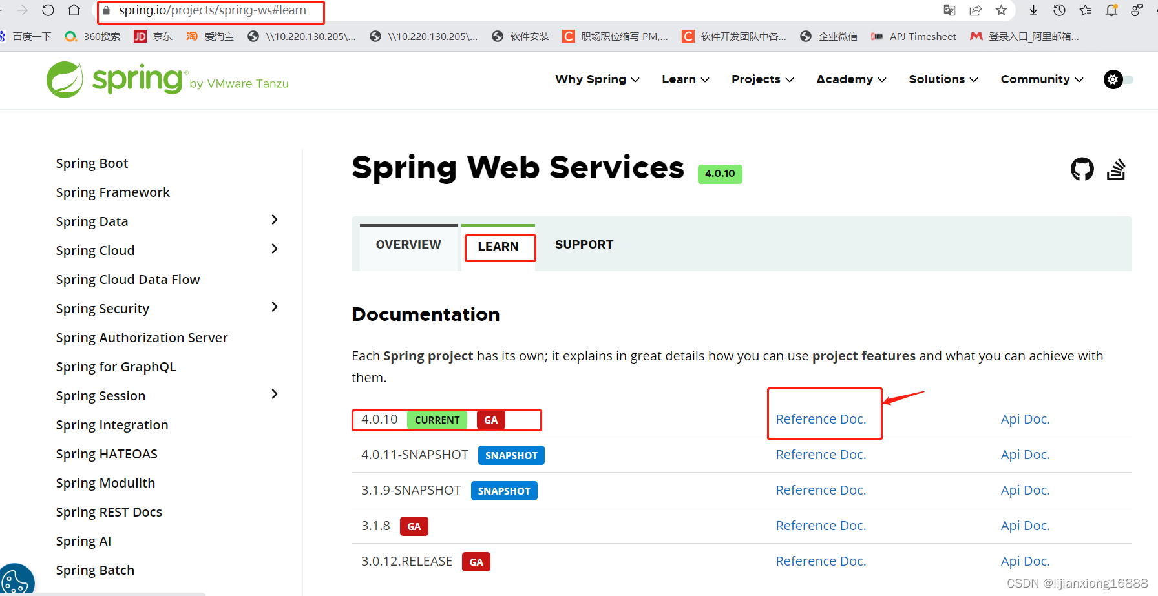This screenshot has height=596, width=1158.
Task: Go forward with browser arrow
Action: coord(23,10)
